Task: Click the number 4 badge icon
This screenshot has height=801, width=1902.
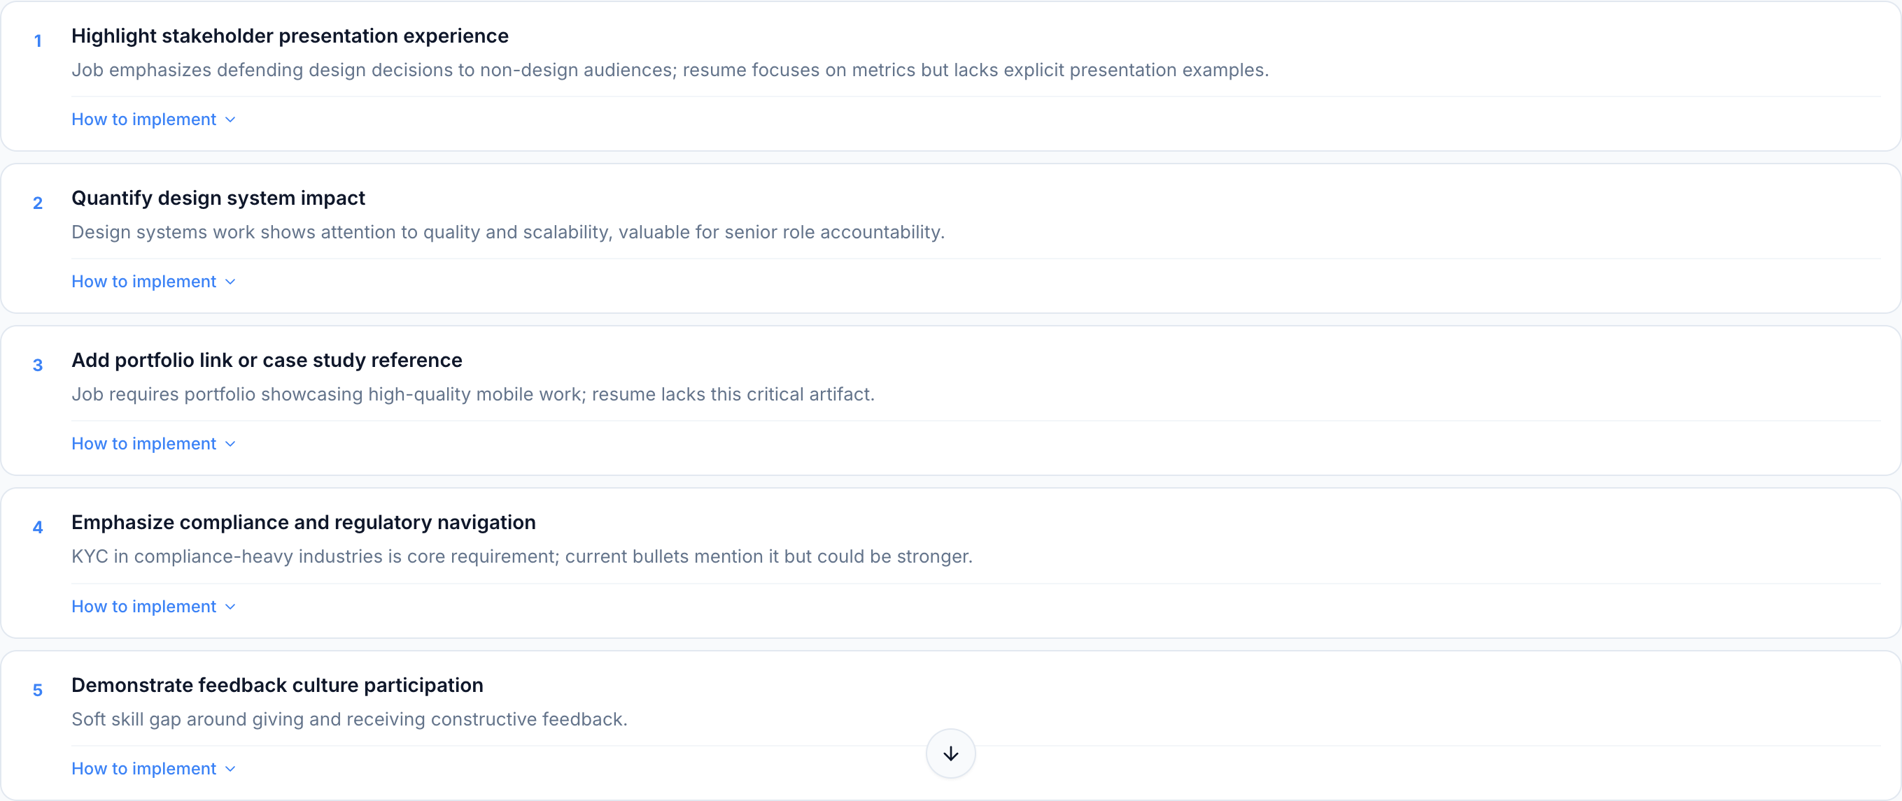Action: point(38,528)
